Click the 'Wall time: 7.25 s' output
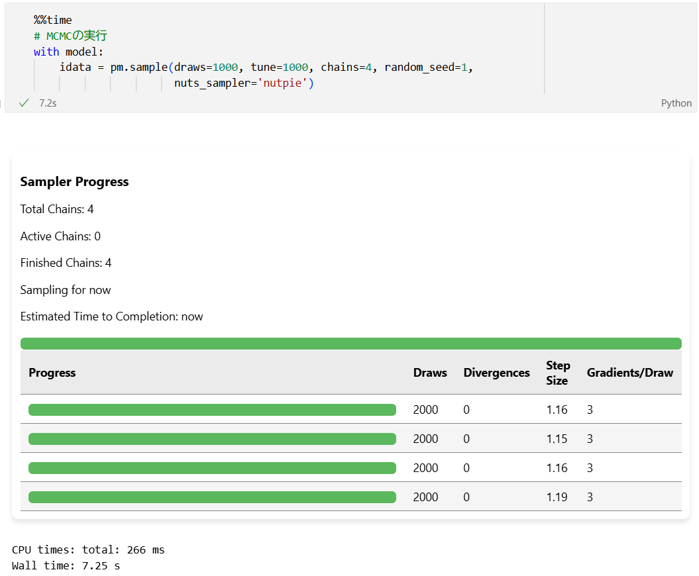Image resolution: width=699 pixels, height=576 pixels. pyautogui.click(x=66, y=566)
